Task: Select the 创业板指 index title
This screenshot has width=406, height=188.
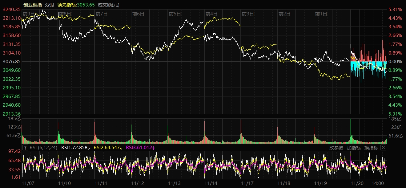Action: (x=33, y=5)
